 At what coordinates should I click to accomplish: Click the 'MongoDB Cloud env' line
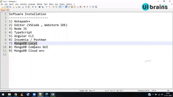(x=29, y=51)
